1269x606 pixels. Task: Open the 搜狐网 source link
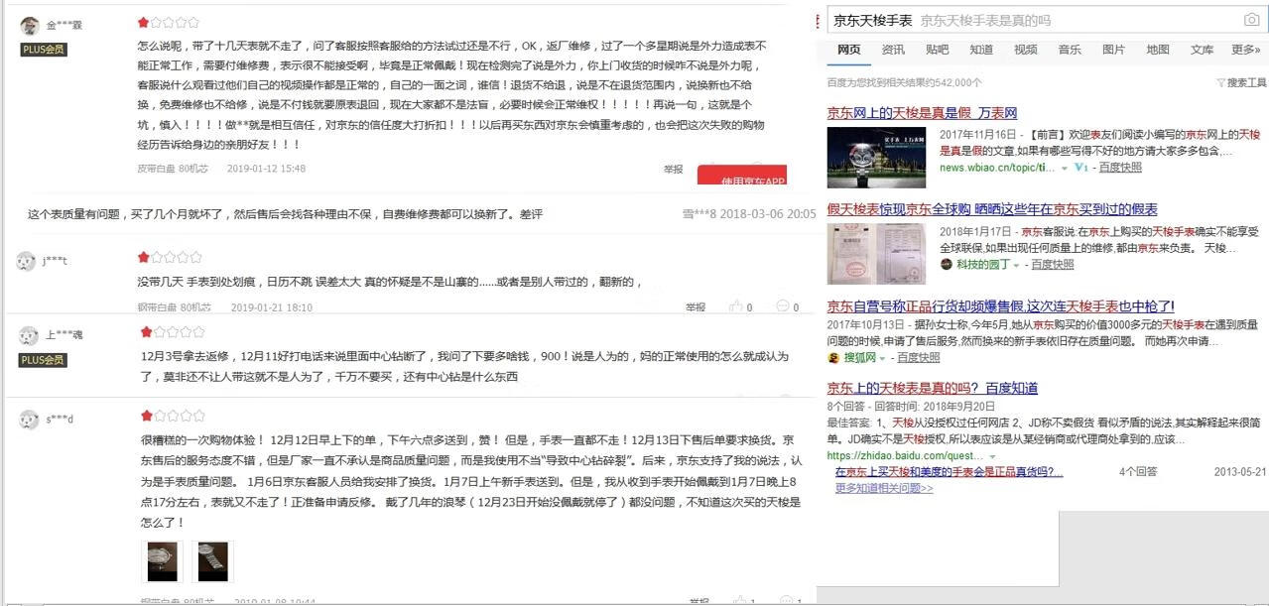click(x=859, y=358)
